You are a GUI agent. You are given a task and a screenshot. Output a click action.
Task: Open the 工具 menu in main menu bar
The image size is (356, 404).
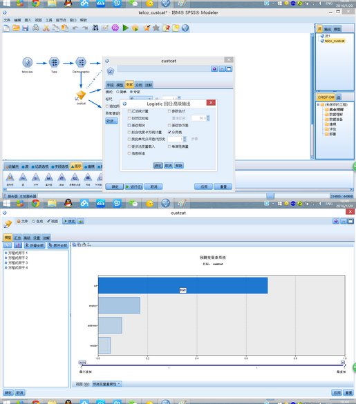[49, 20]
